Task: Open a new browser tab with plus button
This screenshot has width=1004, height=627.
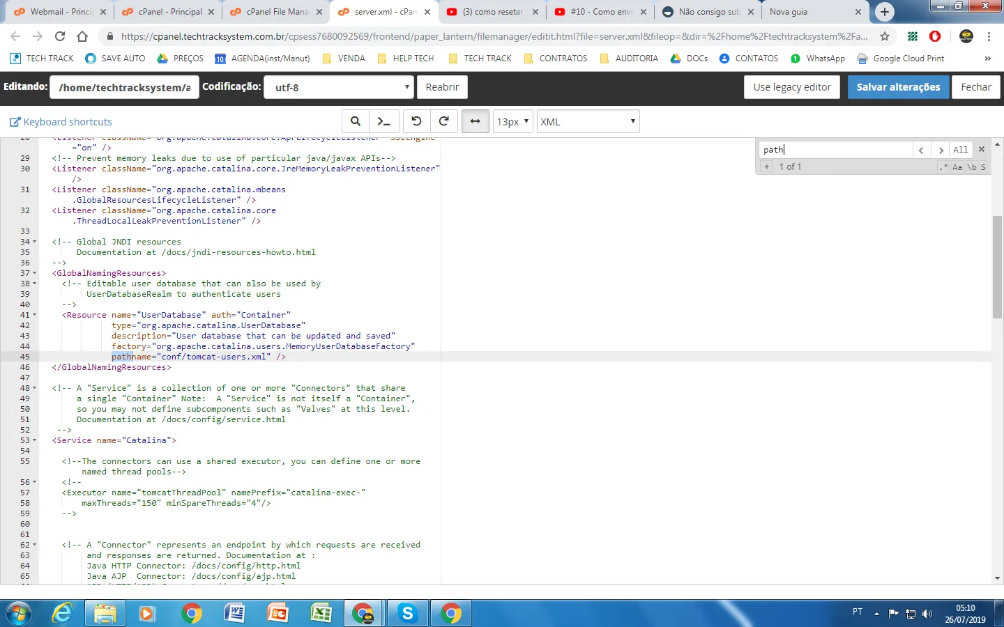Action: click(885, 12)
